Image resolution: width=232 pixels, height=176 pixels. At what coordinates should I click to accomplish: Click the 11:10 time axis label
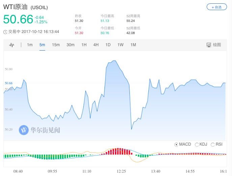point(87,171)
